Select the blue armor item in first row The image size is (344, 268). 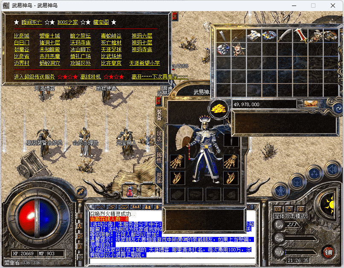(x=269, y=35)
